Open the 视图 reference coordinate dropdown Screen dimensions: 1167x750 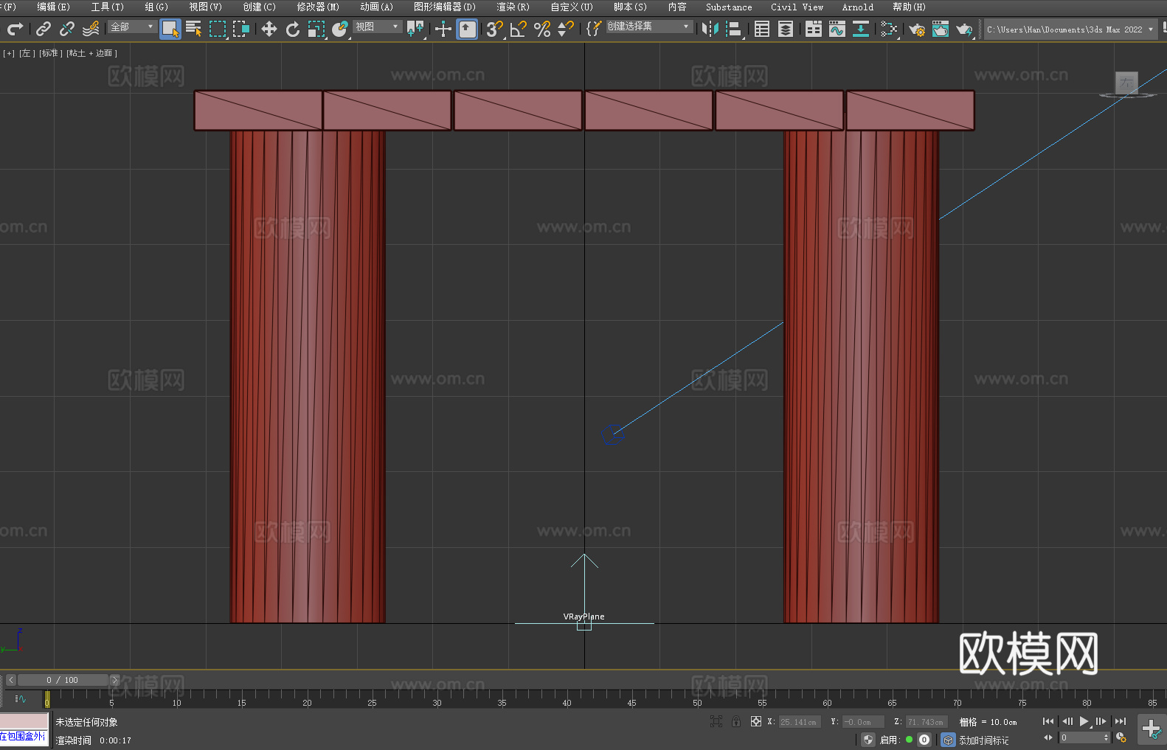coord(377,27)
